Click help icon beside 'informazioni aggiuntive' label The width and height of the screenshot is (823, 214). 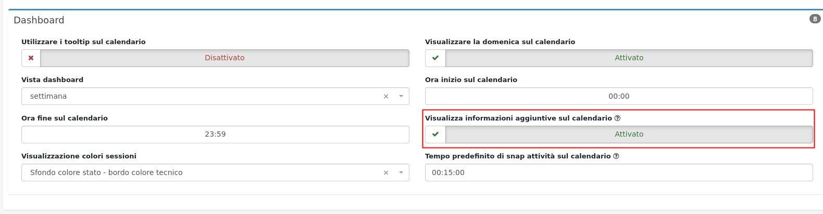click(617, 118)
